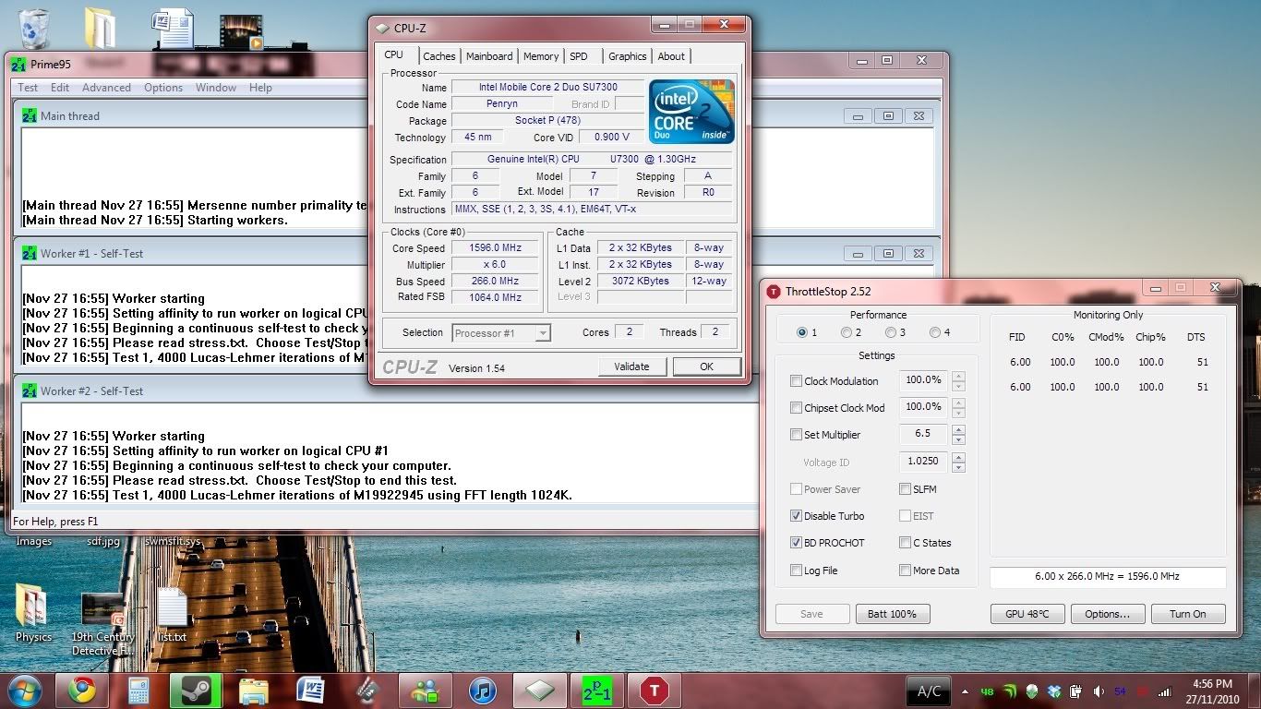Image resolution: width=1261 pixels, height=709 pixels.
Task: Click the ThrottleStop title bar icon
Action: (774, 292)
